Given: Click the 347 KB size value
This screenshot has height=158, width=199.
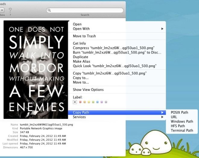Looking at the screenshot, I should click(x=24, y=132).
